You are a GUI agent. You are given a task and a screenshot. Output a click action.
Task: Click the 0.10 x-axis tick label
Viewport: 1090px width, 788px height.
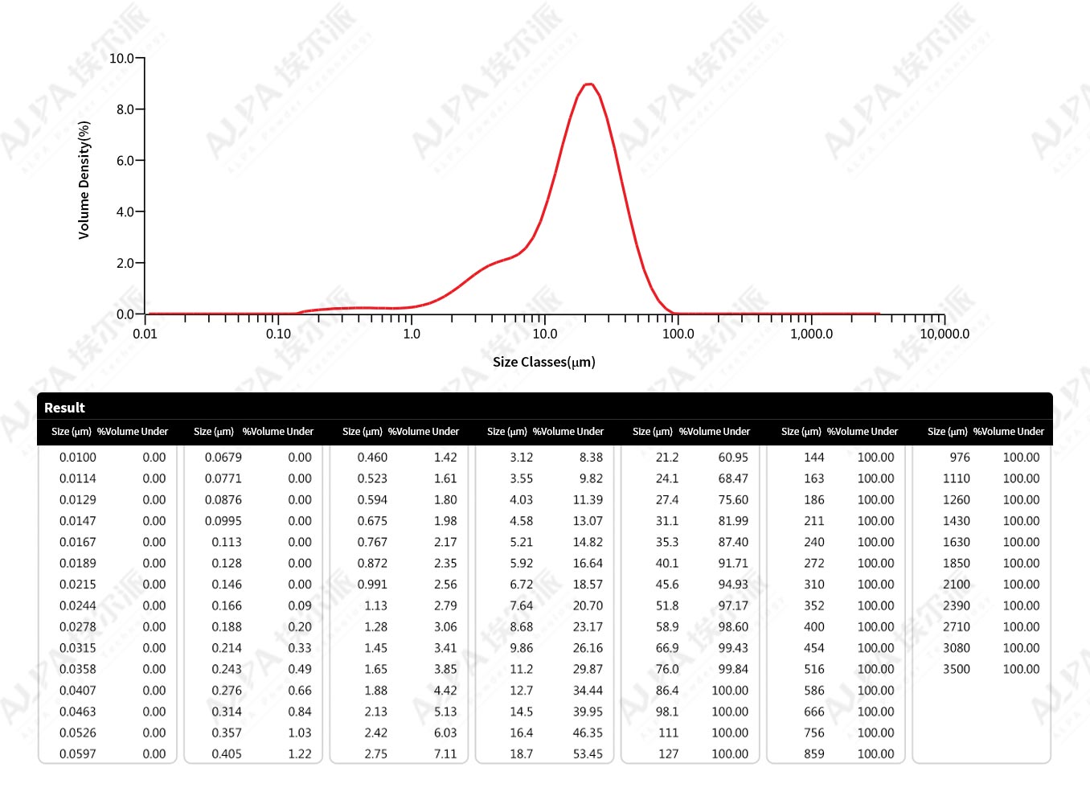coord(278,334)
